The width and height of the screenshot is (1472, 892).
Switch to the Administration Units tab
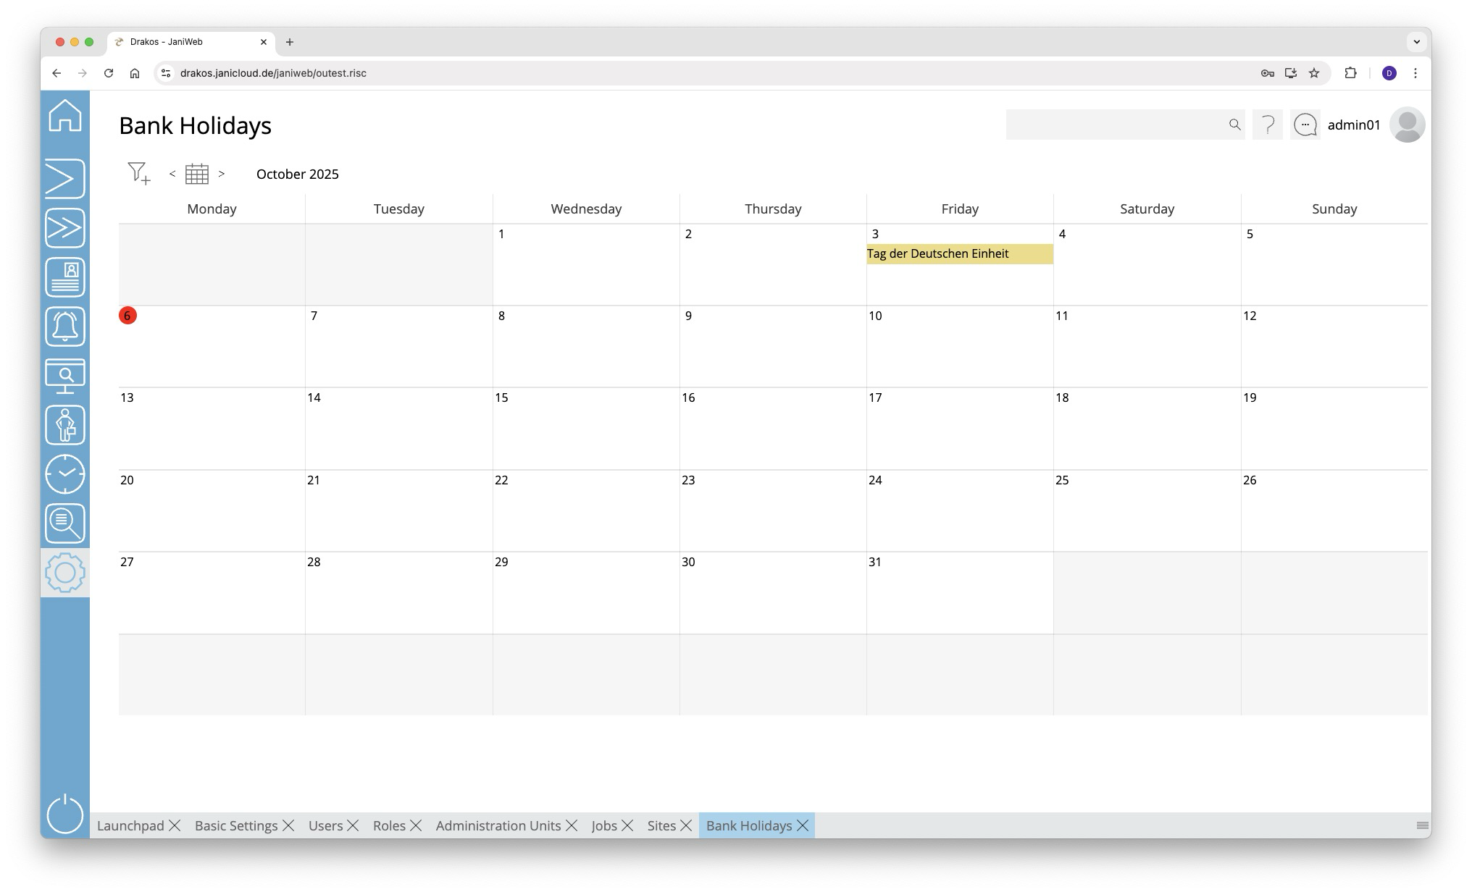point(498,825)
